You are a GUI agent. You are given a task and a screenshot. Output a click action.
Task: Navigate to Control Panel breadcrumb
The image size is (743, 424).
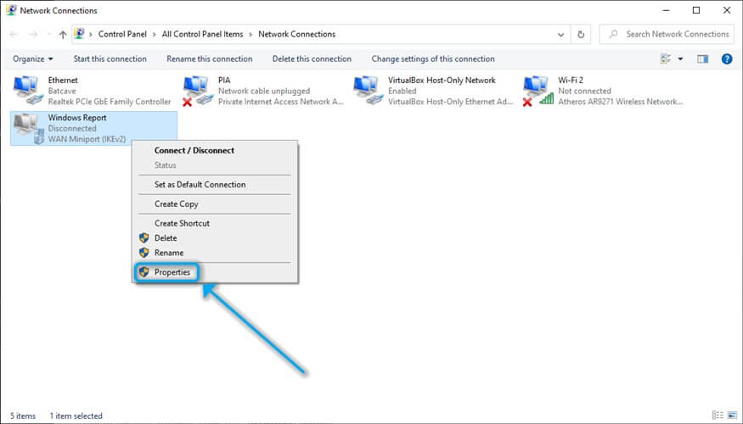[123, 35]
